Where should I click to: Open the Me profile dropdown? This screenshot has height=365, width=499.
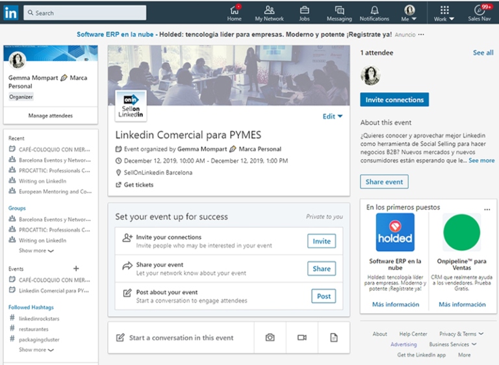(x=409, y=13)
